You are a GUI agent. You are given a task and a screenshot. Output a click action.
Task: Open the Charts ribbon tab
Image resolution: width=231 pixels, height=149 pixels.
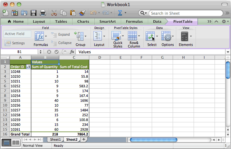[x=83, y=22]
